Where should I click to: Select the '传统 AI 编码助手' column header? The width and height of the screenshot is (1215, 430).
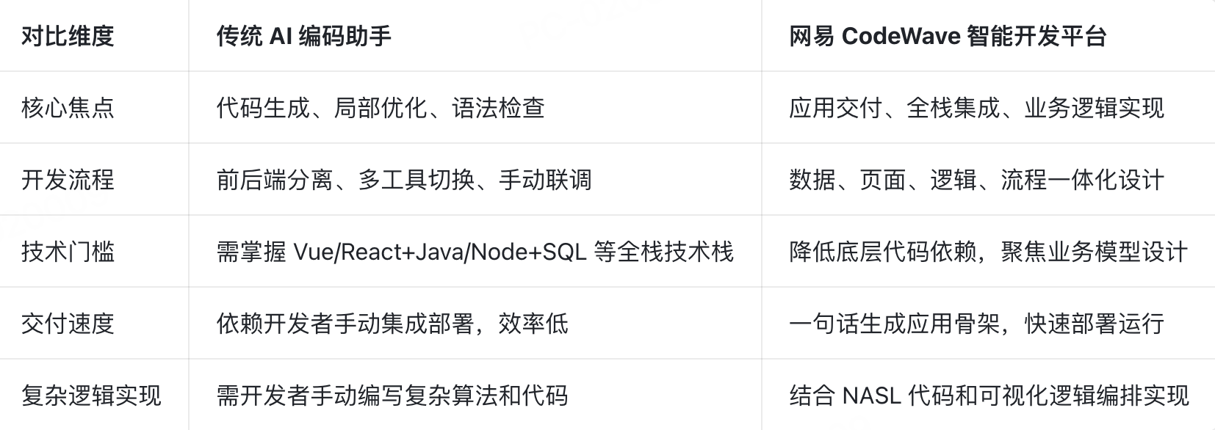coord(303,36)
